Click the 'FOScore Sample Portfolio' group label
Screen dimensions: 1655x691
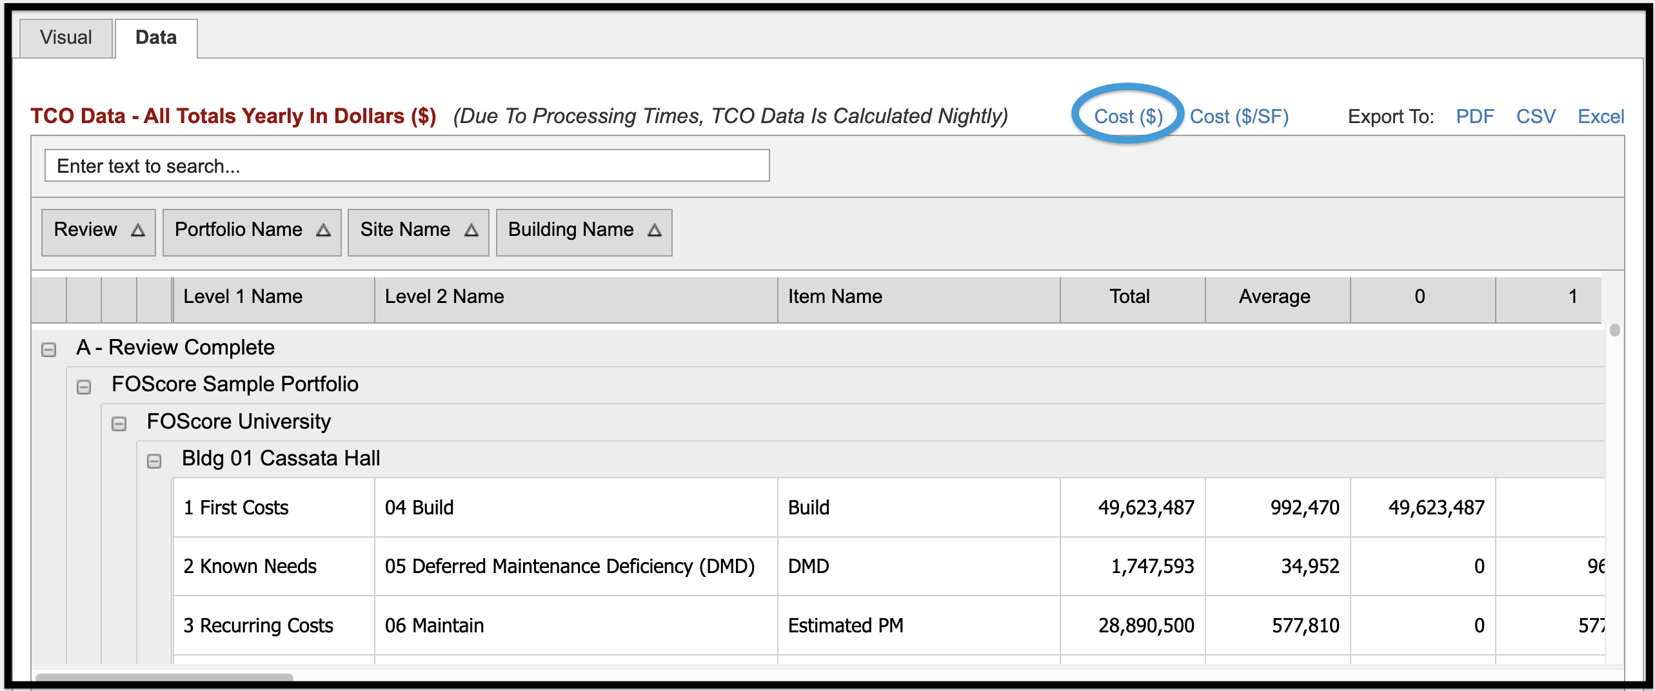[x=235, y=384]
